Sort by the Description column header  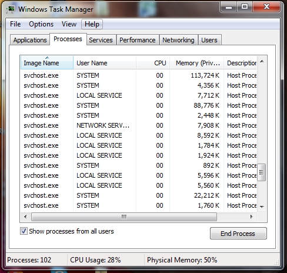[241, 63]
